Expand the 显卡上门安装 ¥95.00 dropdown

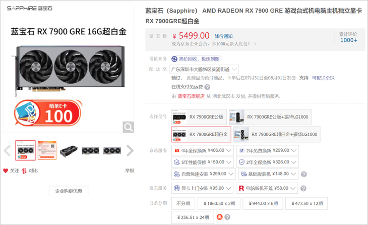202,188
